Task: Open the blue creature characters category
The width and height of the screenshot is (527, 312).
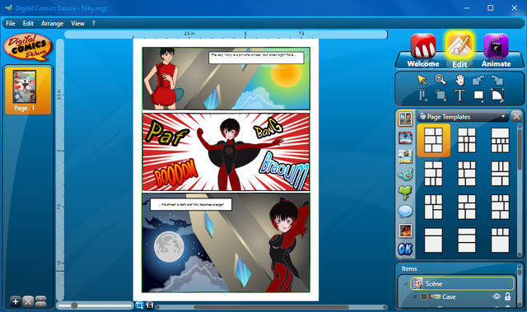Action: tap(405, 175)
